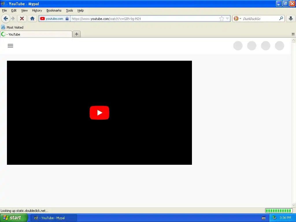Play video with the red YouTube button
The height and width of the screenshot is (222, 296).
99,113
